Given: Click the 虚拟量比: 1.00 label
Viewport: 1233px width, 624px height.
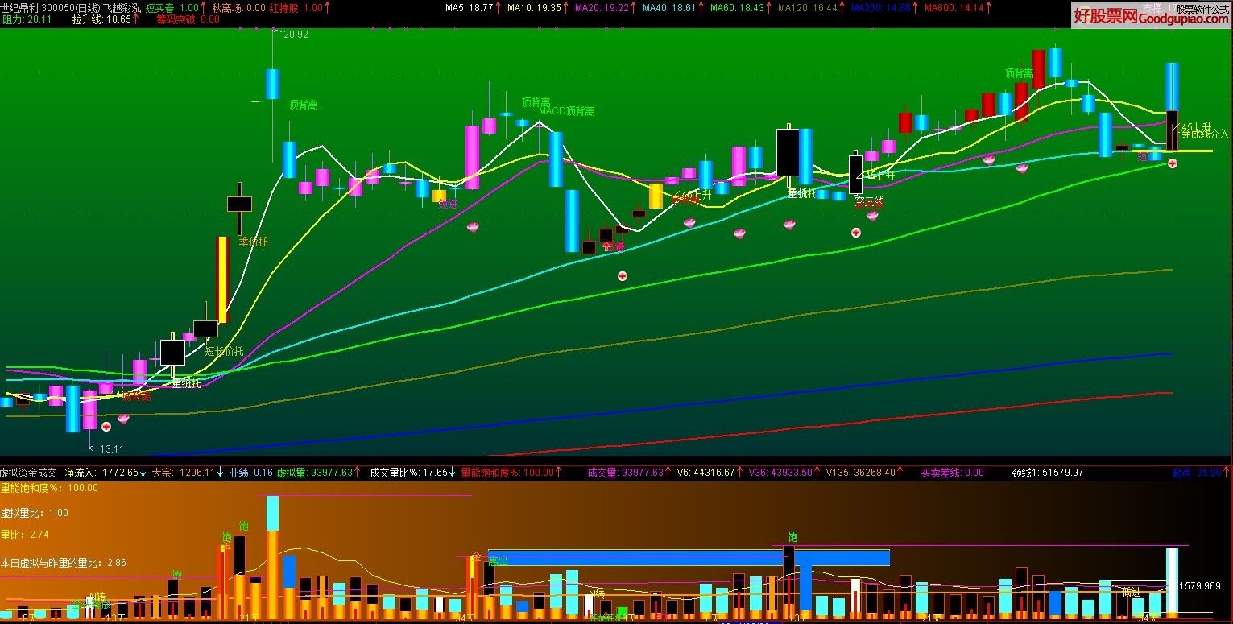Looking at the screenshot, I should [35, 513].
